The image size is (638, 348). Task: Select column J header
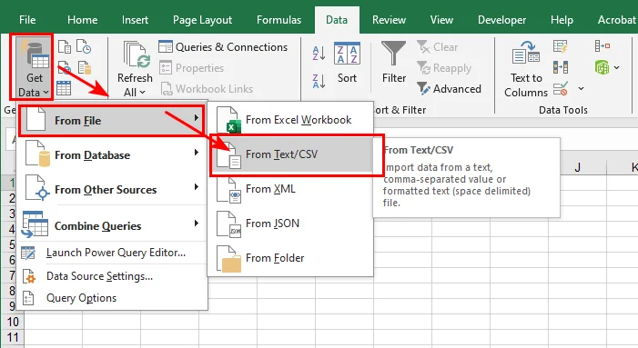pos(577,167)
